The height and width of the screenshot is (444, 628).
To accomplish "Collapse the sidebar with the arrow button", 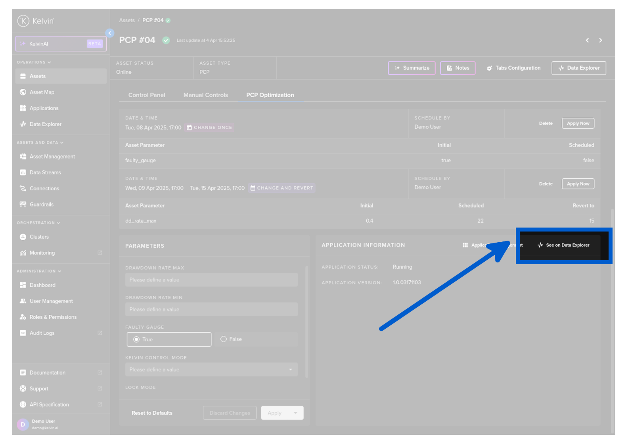I will (110, 33).
